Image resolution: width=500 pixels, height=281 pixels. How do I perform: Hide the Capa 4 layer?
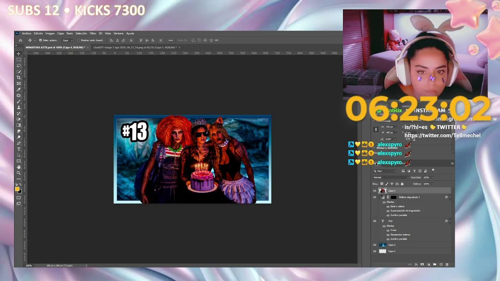point(375,191)
